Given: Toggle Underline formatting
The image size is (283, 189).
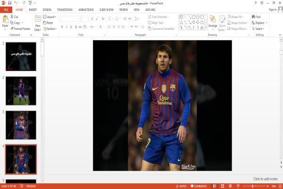Looking at the screenshot, I should (x=71, y=27).
